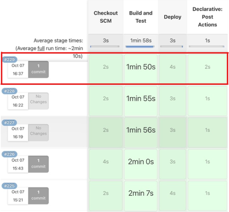
Task: Select Checkout SCM stage cell of #228
Action: (x=106, y=101)
